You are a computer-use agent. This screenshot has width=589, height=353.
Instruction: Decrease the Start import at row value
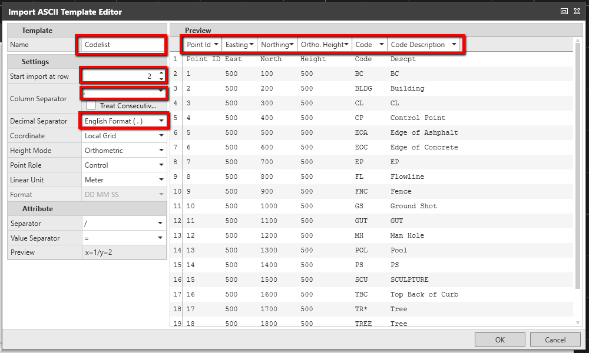click(161, 79)
